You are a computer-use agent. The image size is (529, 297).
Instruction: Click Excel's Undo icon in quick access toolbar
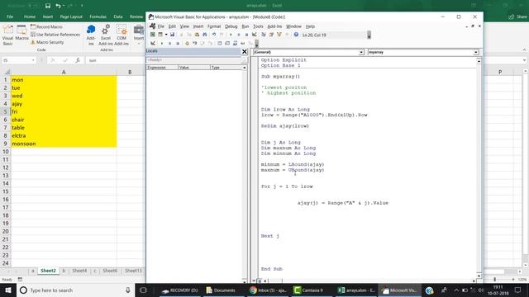click(58, 6)
